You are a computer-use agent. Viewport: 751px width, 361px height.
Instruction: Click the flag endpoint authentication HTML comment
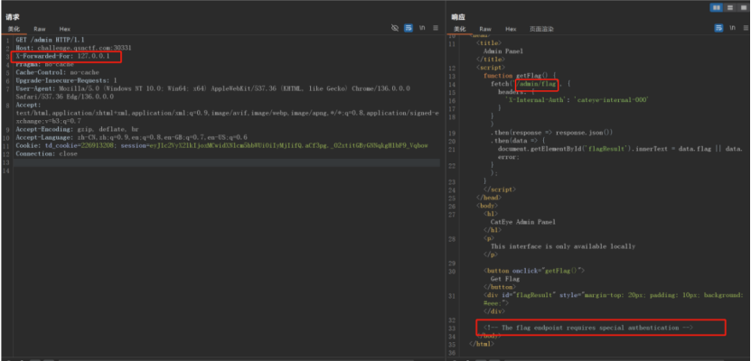click(588, 328)
